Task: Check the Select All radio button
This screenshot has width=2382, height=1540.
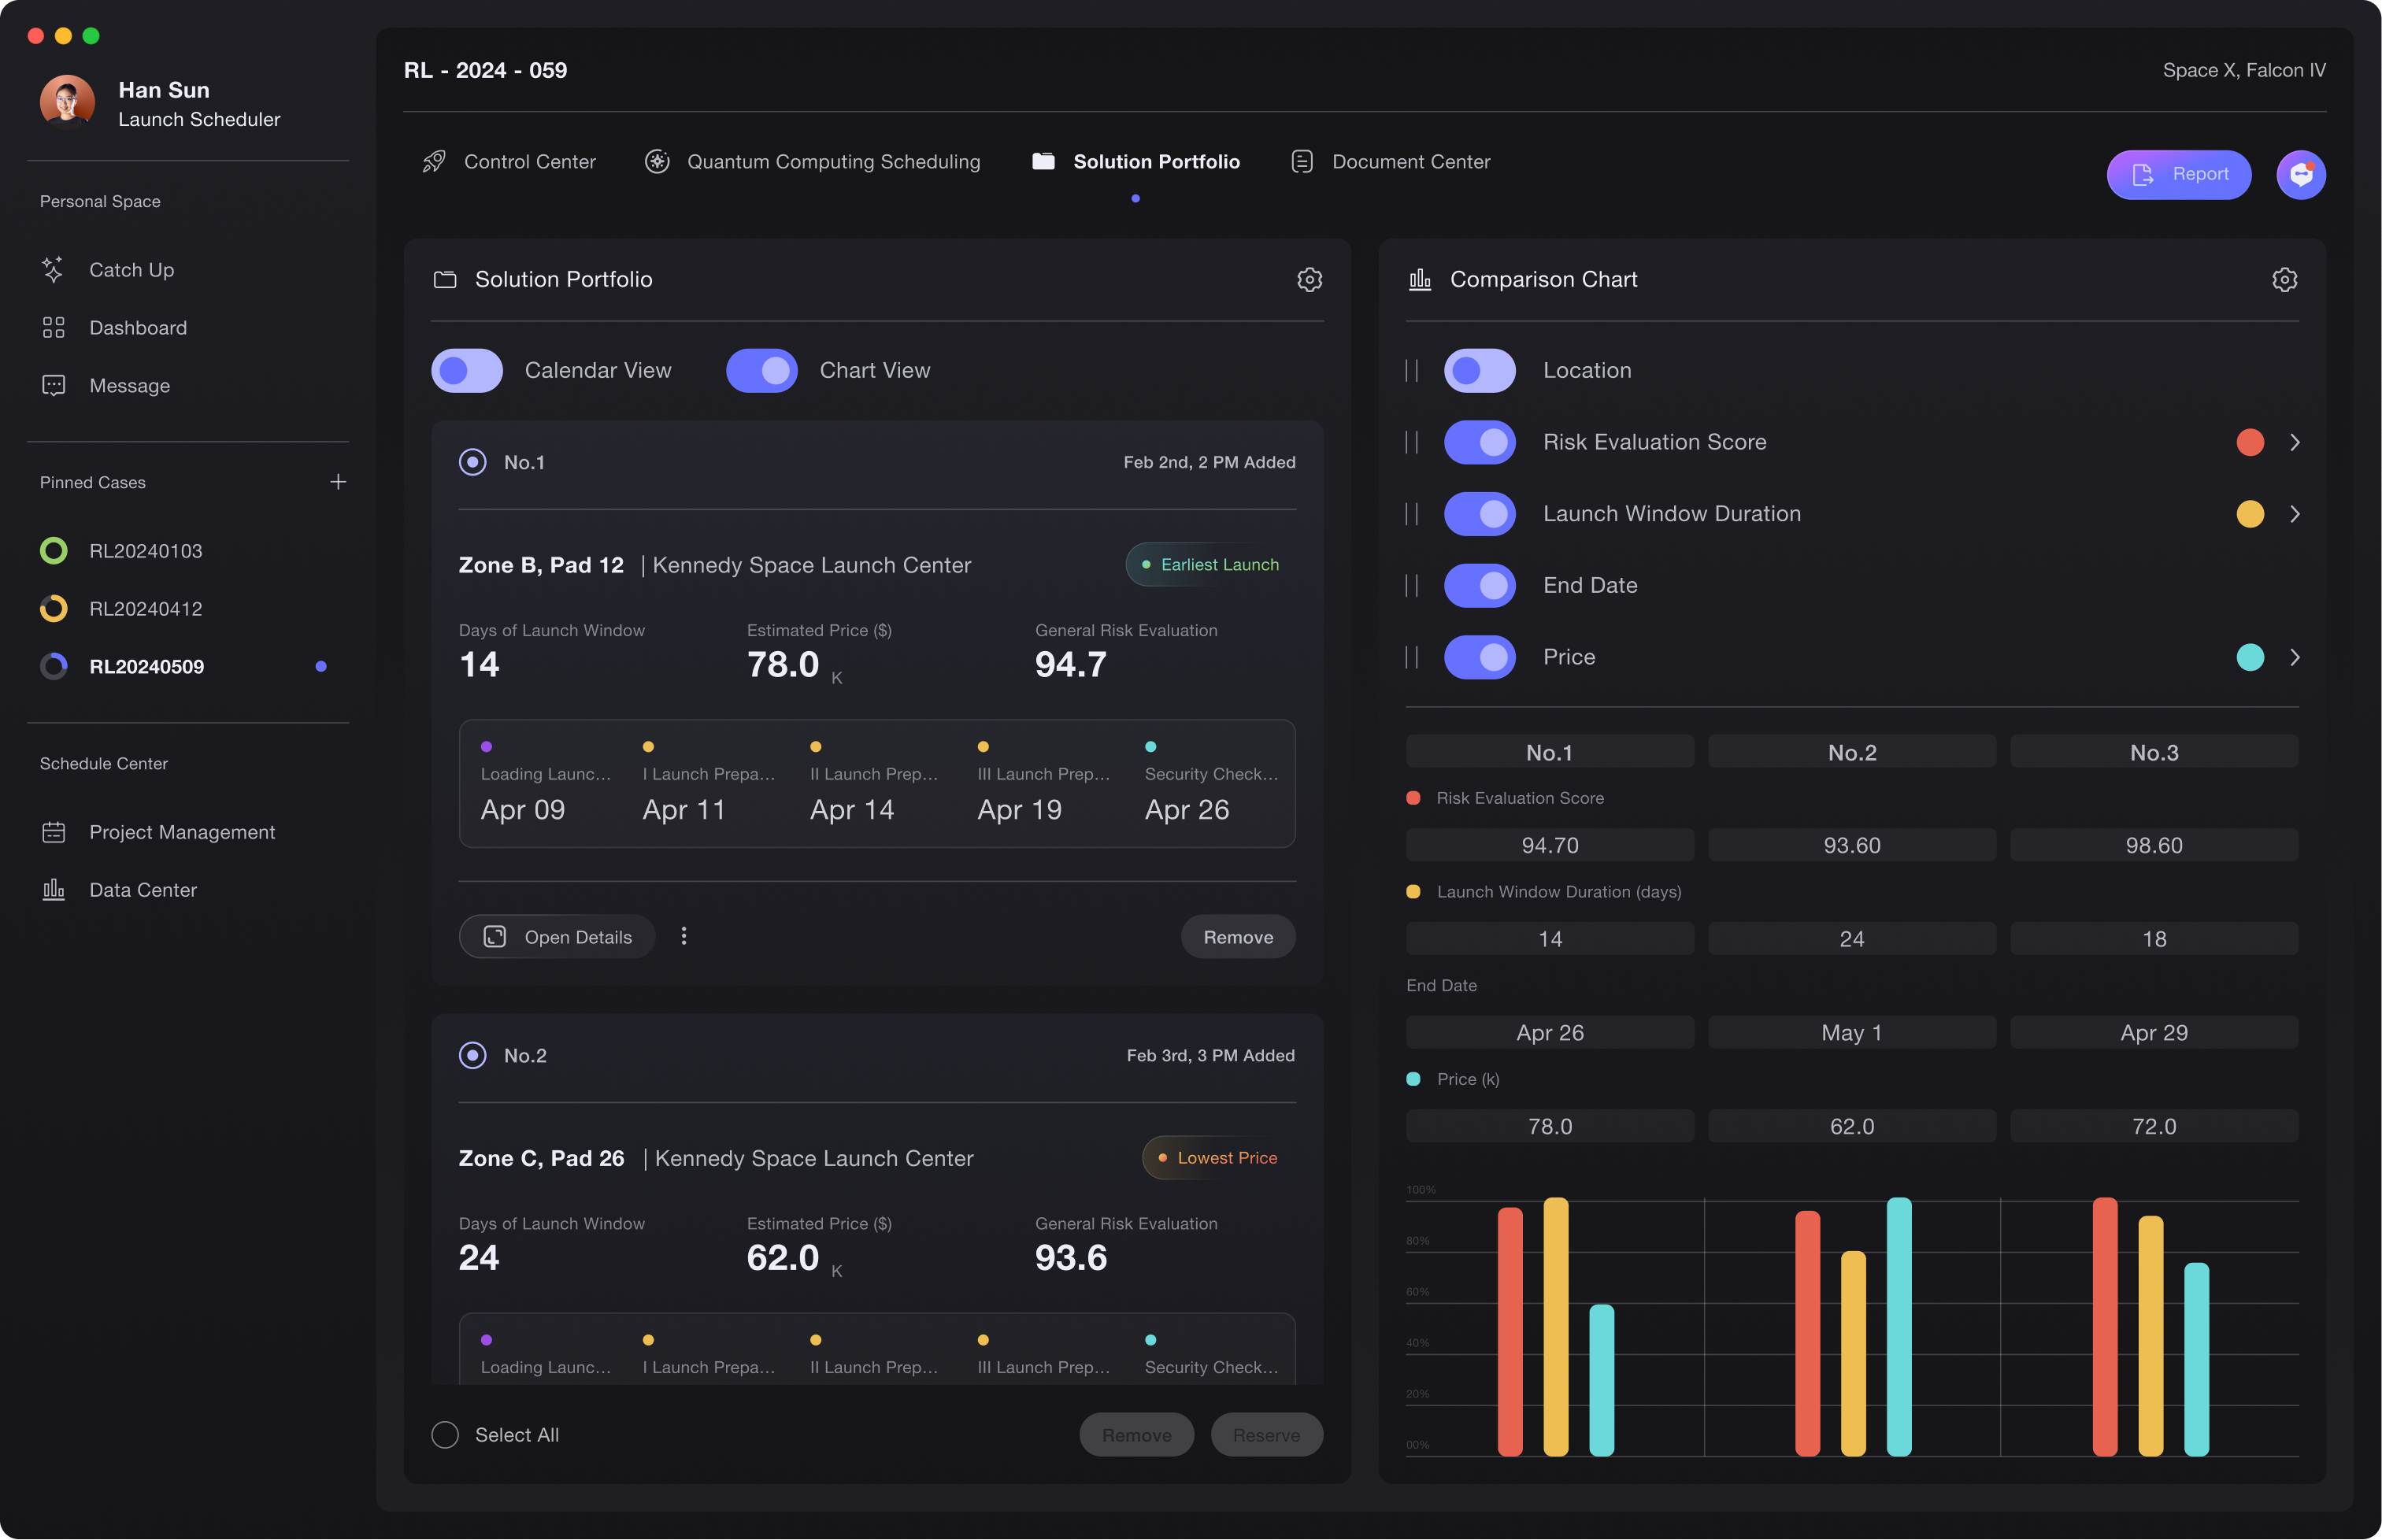Action: click(x=445, y=1435)
